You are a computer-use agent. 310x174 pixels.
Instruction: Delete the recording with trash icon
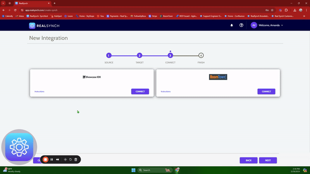click(x=76, y=159)
